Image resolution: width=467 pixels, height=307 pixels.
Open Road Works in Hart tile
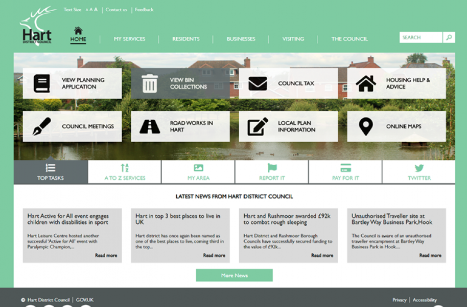(180, 126)
